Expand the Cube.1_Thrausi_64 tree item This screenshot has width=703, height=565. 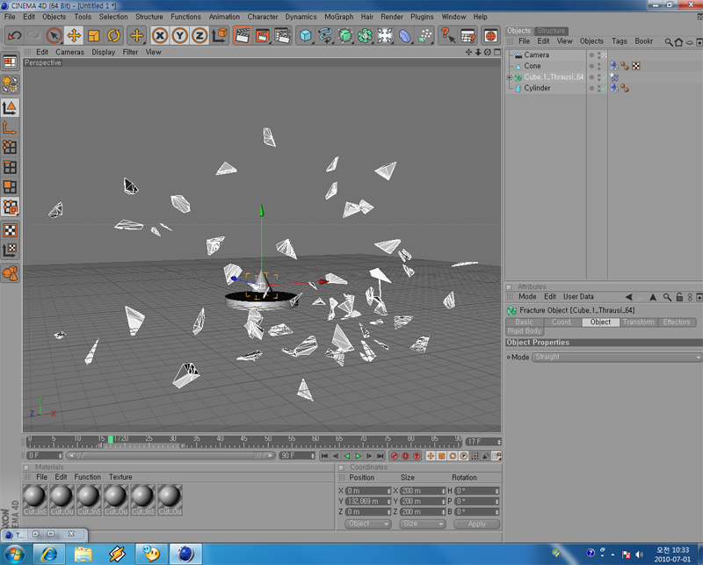click(x=510, y=77)
